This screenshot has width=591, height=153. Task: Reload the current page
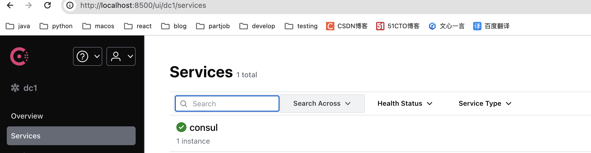47,5
